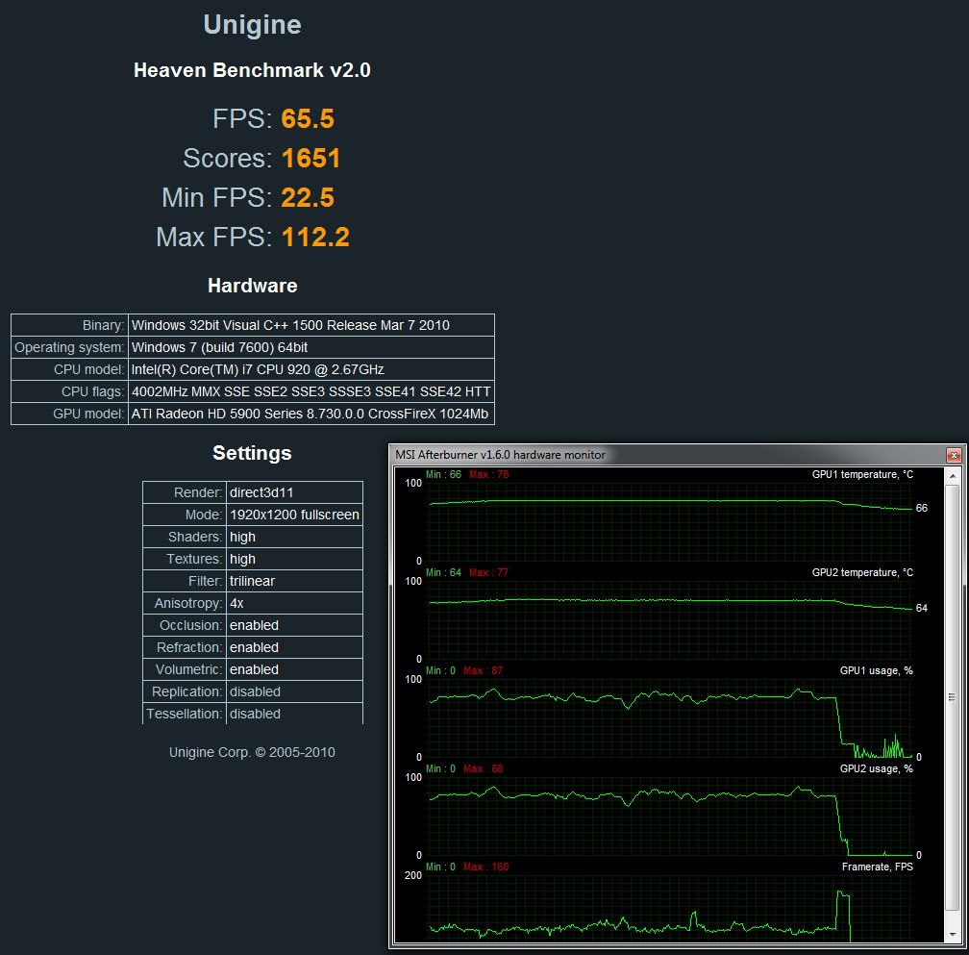Click the Anisotropy 4x value
This screenshot has height=955, width=969.
coord(294,603)
